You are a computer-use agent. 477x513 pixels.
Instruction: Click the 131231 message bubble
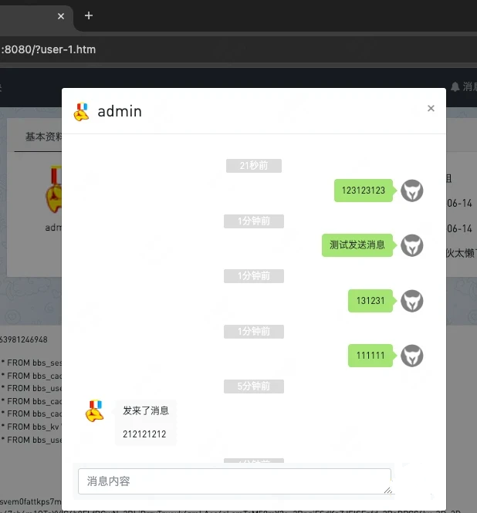pos(370,301)
